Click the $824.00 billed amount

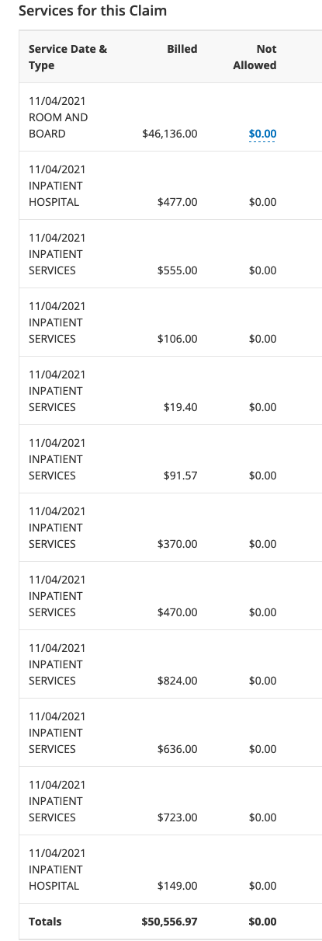click(x=177, y=681)
